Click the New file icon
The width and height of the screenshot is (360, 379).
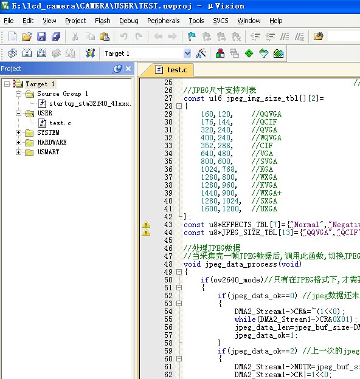tap(12, 36)
